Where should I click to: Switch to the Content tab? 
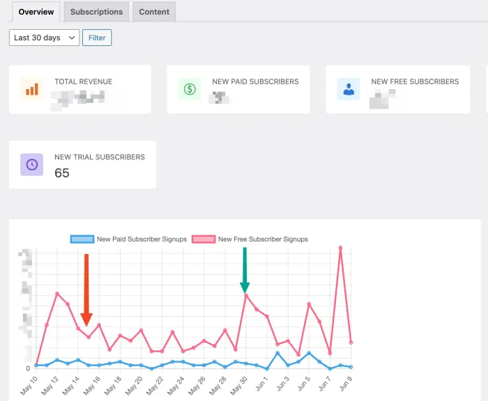154,12
